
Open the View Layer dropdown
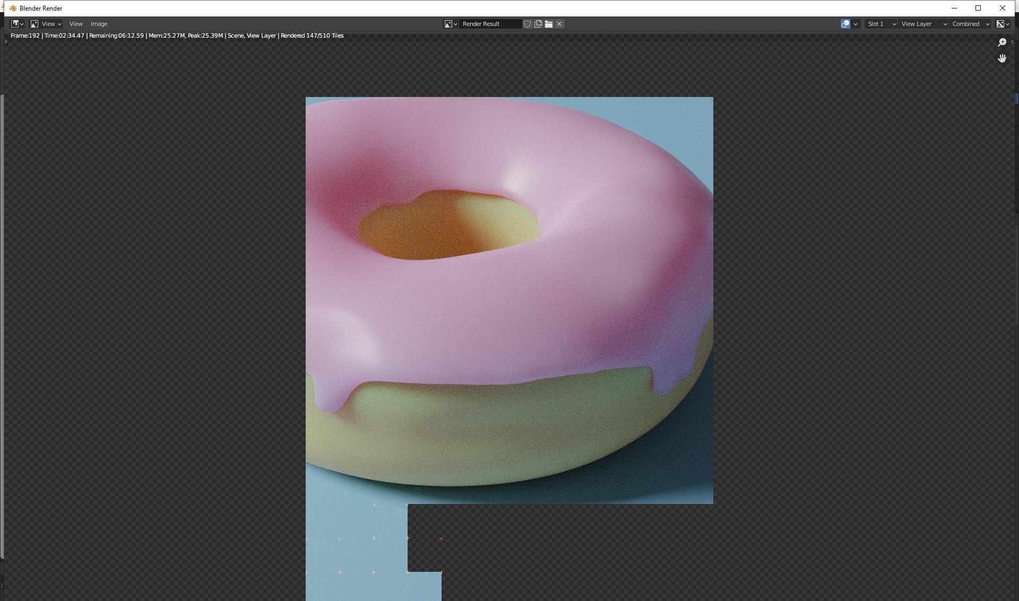923,24
